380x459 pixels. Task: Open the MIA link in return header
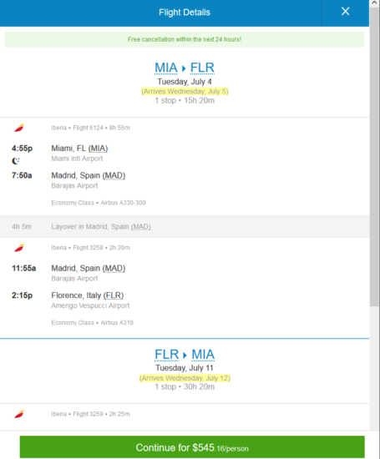(203, 355)
